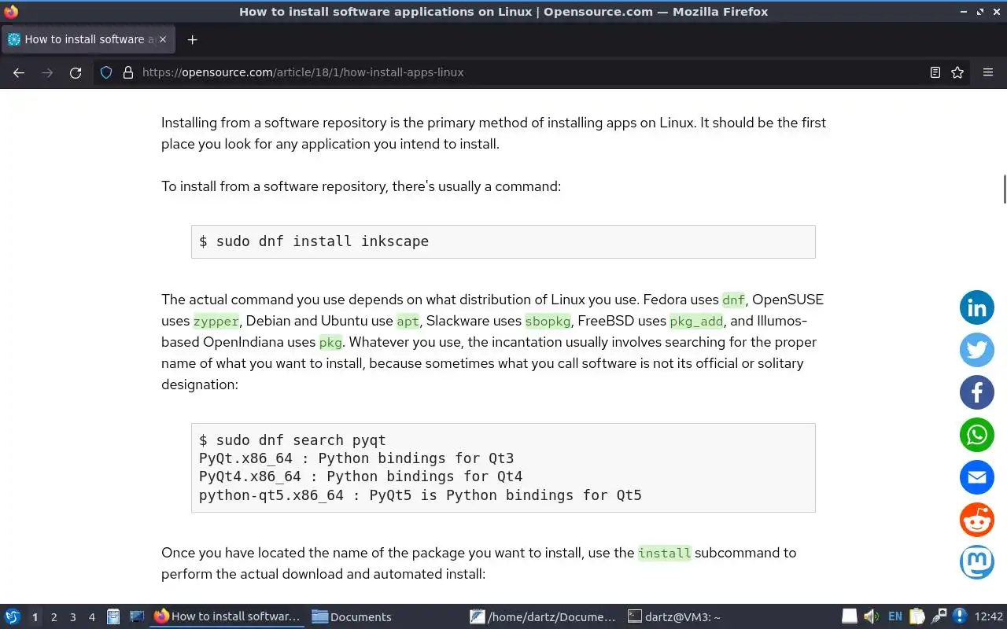Open a new browser tab
This screenshot has width=1007, height=629.
[192, 39]
